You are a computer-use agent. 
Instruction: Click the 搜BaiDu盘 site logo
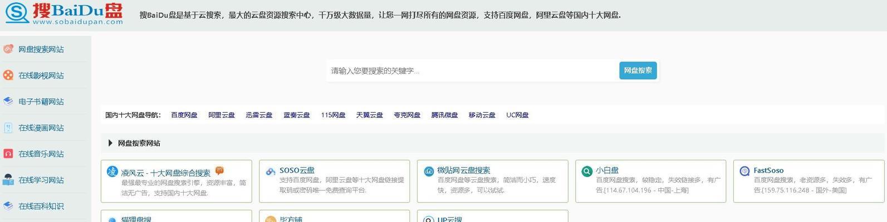64,13
